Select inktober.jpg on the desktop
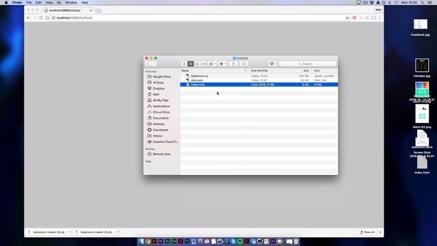 tap(422, 68)
